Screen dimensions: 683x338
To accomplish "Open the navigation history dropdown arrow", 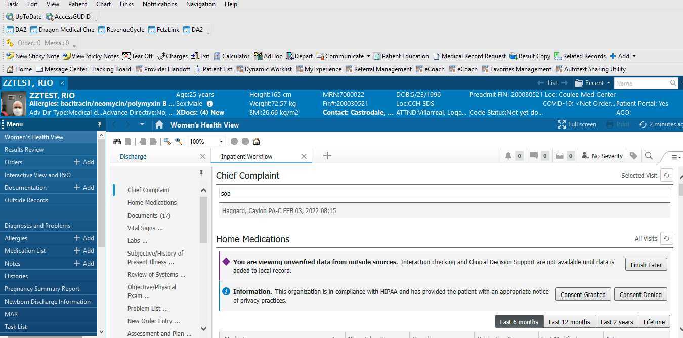I will [x=142, y=124].
